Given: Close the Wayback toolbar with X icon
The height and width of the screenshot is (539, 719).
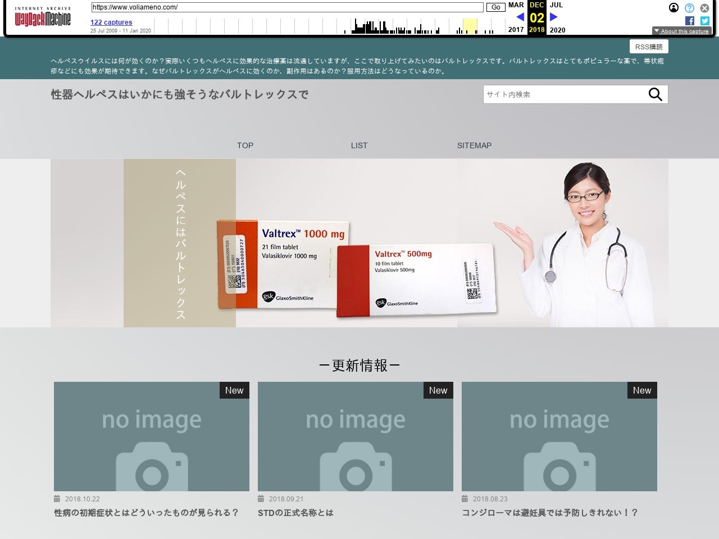Looking at the screenshot, I should (704, 8).
